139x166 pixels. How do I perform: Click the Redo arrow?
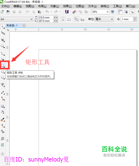pyautogui.click(x=56, y=12)
